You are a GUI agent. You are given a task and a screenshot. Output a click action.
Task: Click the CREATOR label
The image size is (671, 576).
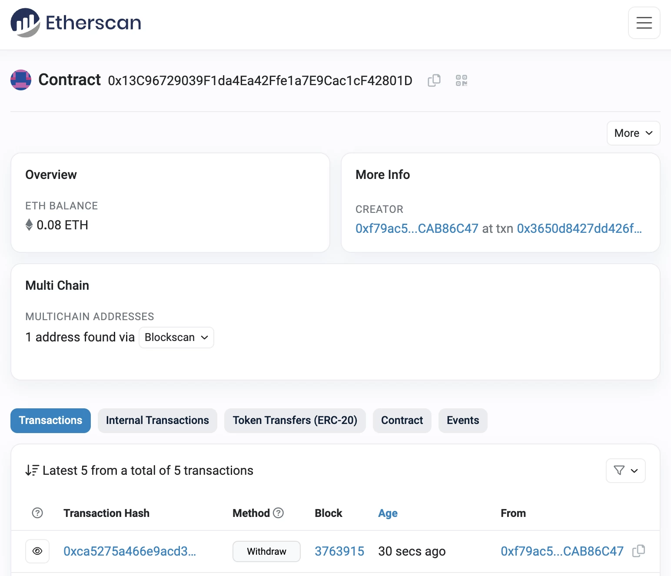[379, 209]
